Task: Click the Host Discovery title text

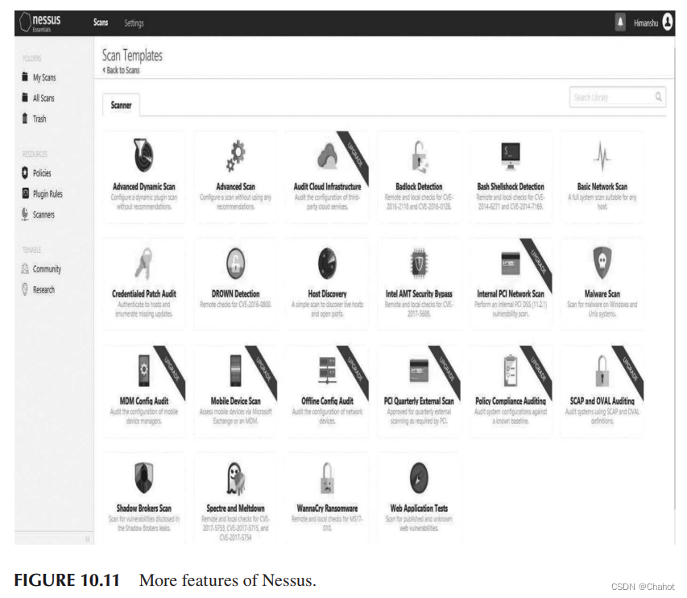Action: (x=327, y=293)
